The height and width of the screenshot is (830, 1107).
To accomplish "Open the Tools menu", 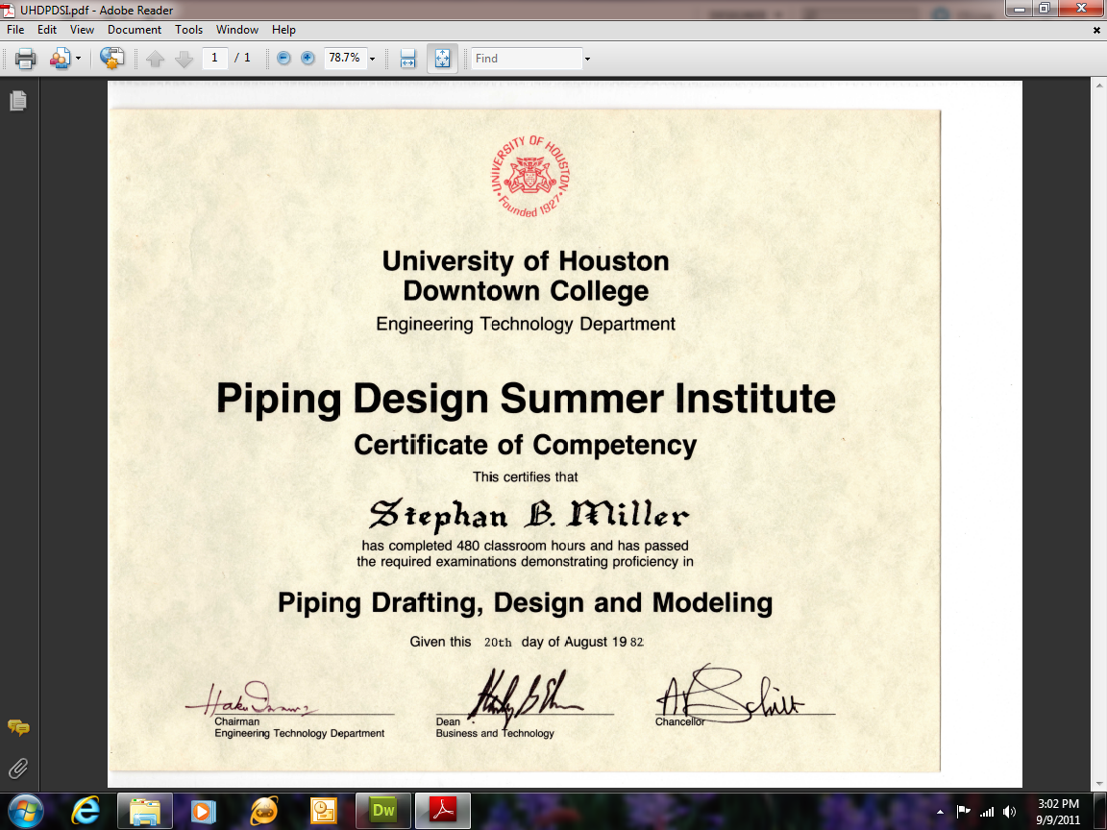I will 188,30.
